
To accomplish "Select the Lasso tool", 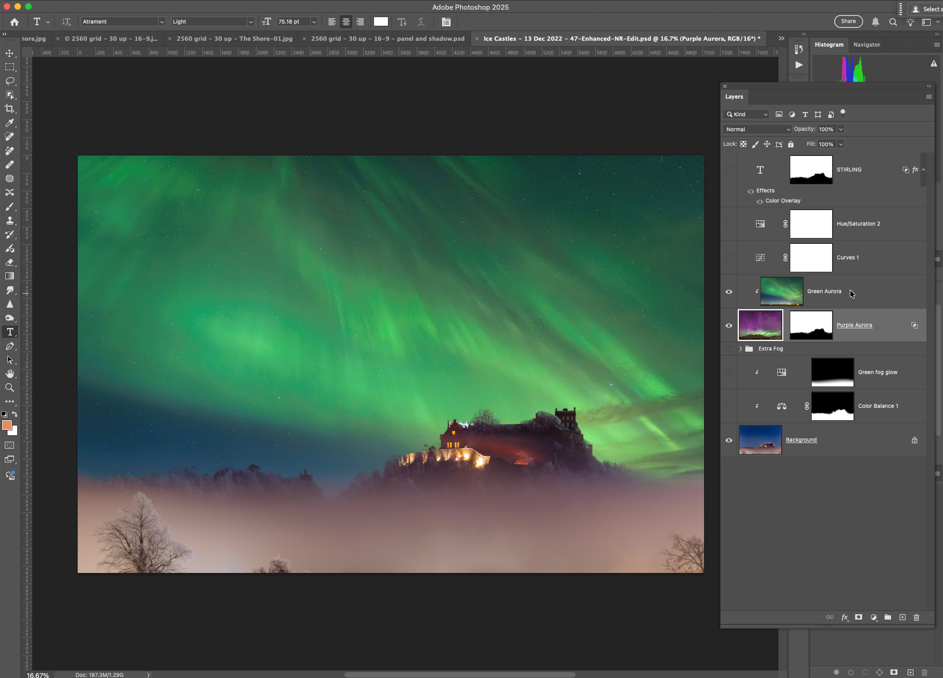I will point(10,81).
